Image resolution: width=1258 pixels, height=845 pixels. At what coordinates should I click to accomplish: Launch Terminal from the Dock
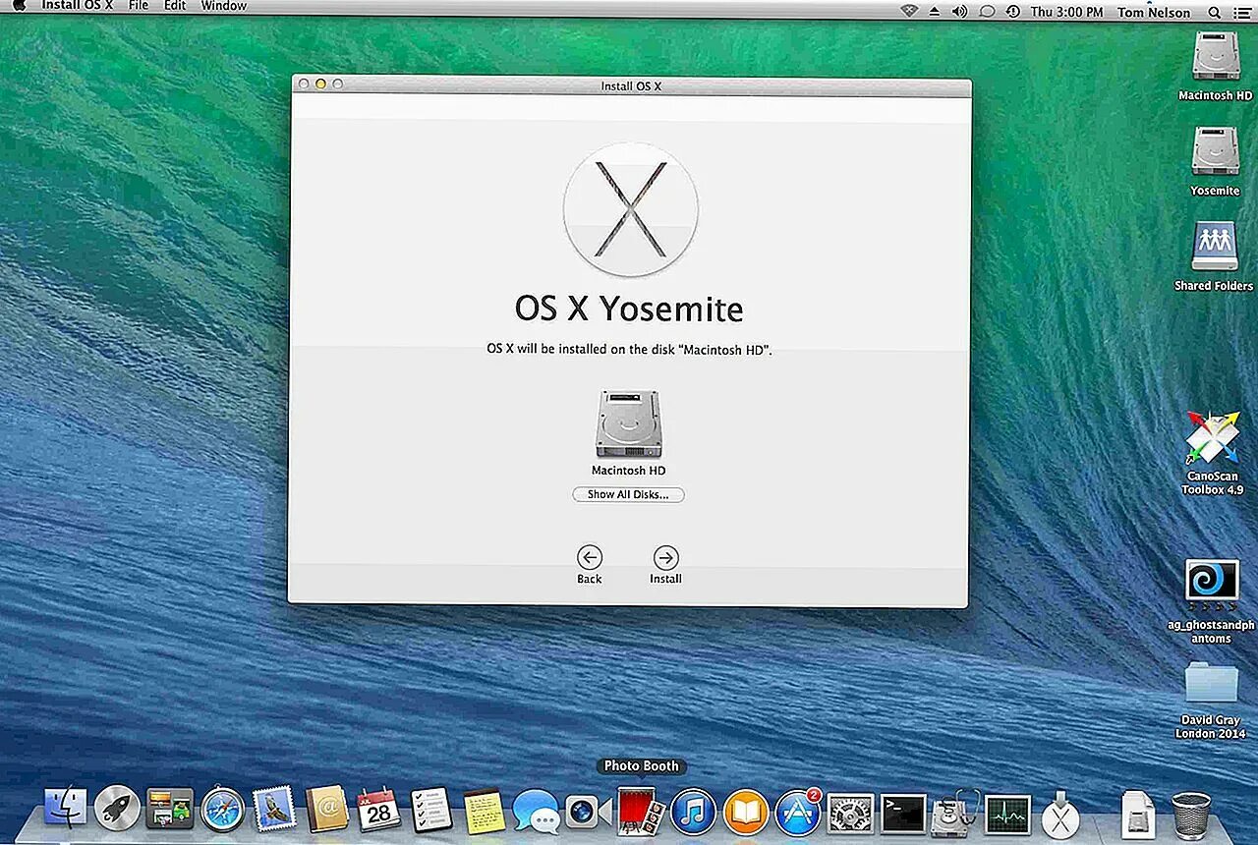click(903, 814)
